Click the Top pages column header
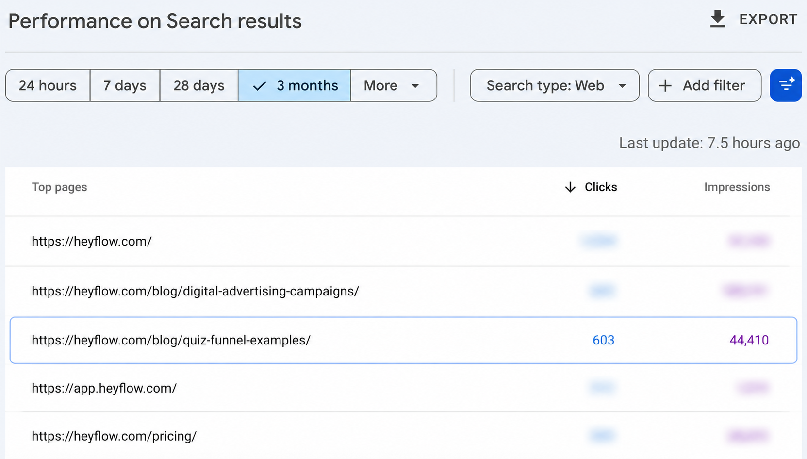Screen dimensions: 807x459 tap(60, 187)
